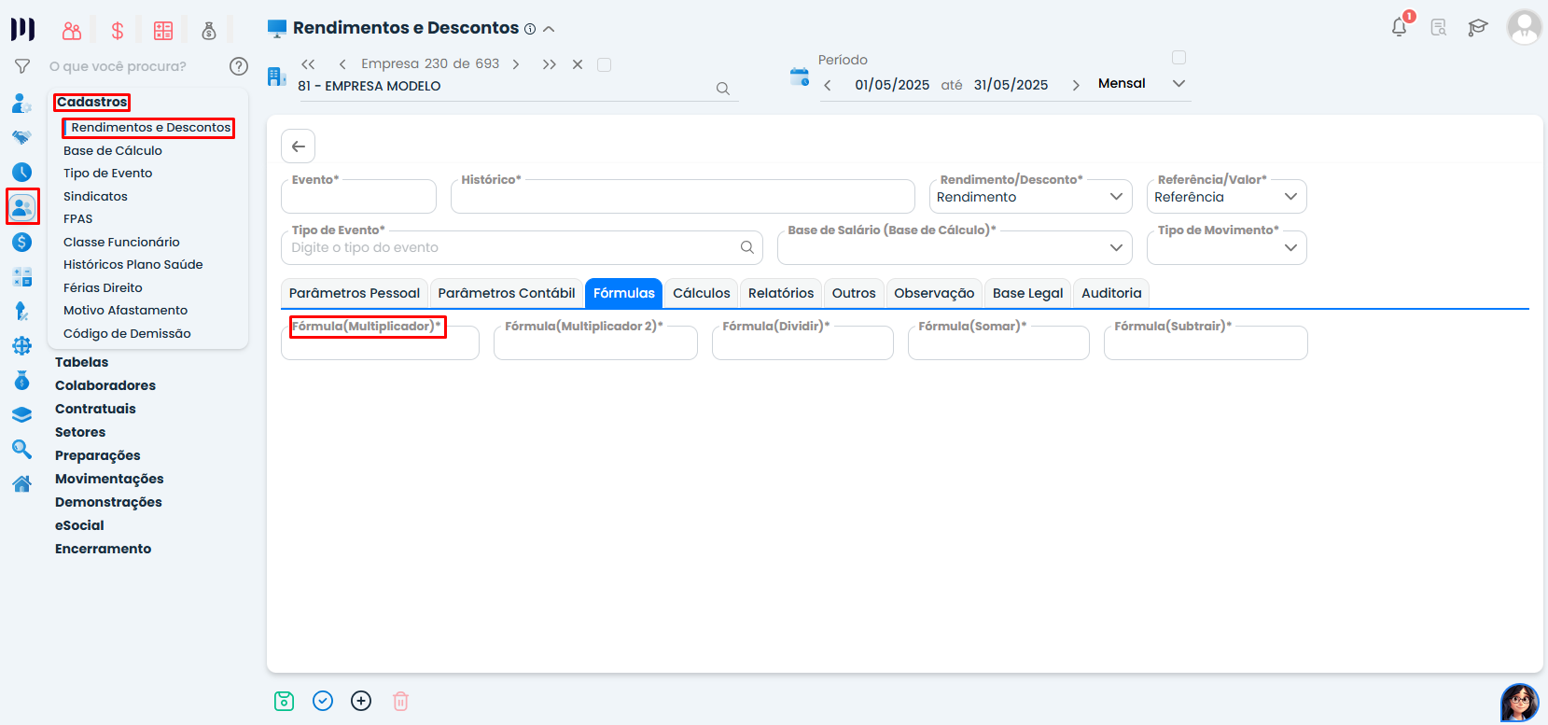Viewport: 1548px width, 725px height.
Task: Click the period calendar icon
Action: click(x=800, y=77)
